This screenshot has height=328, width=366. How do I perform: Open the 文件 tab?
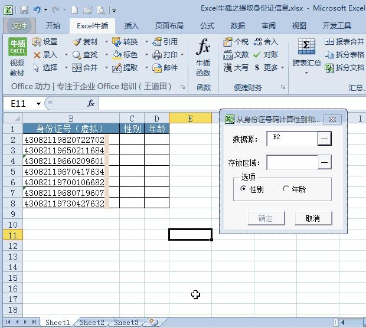tap(19, 25)
